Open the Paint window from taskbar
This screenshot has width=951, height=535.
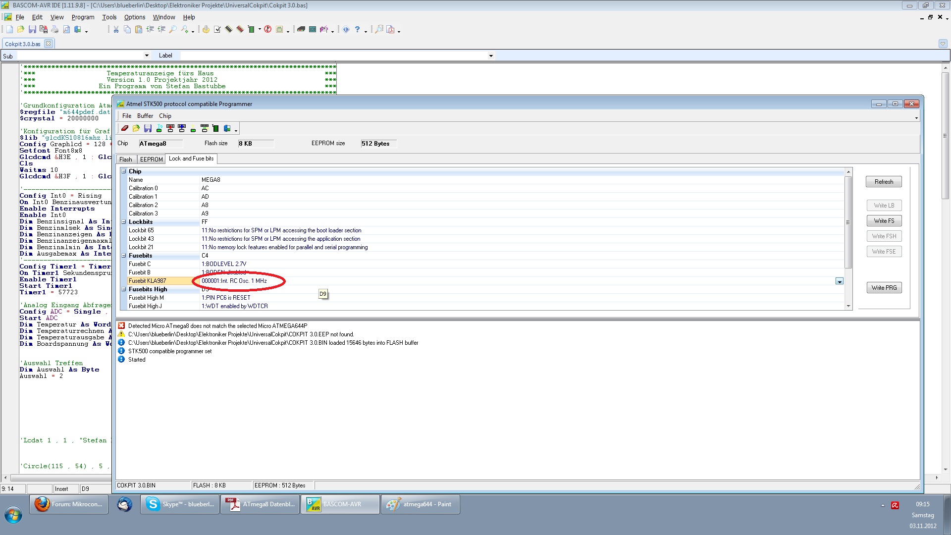421,504
